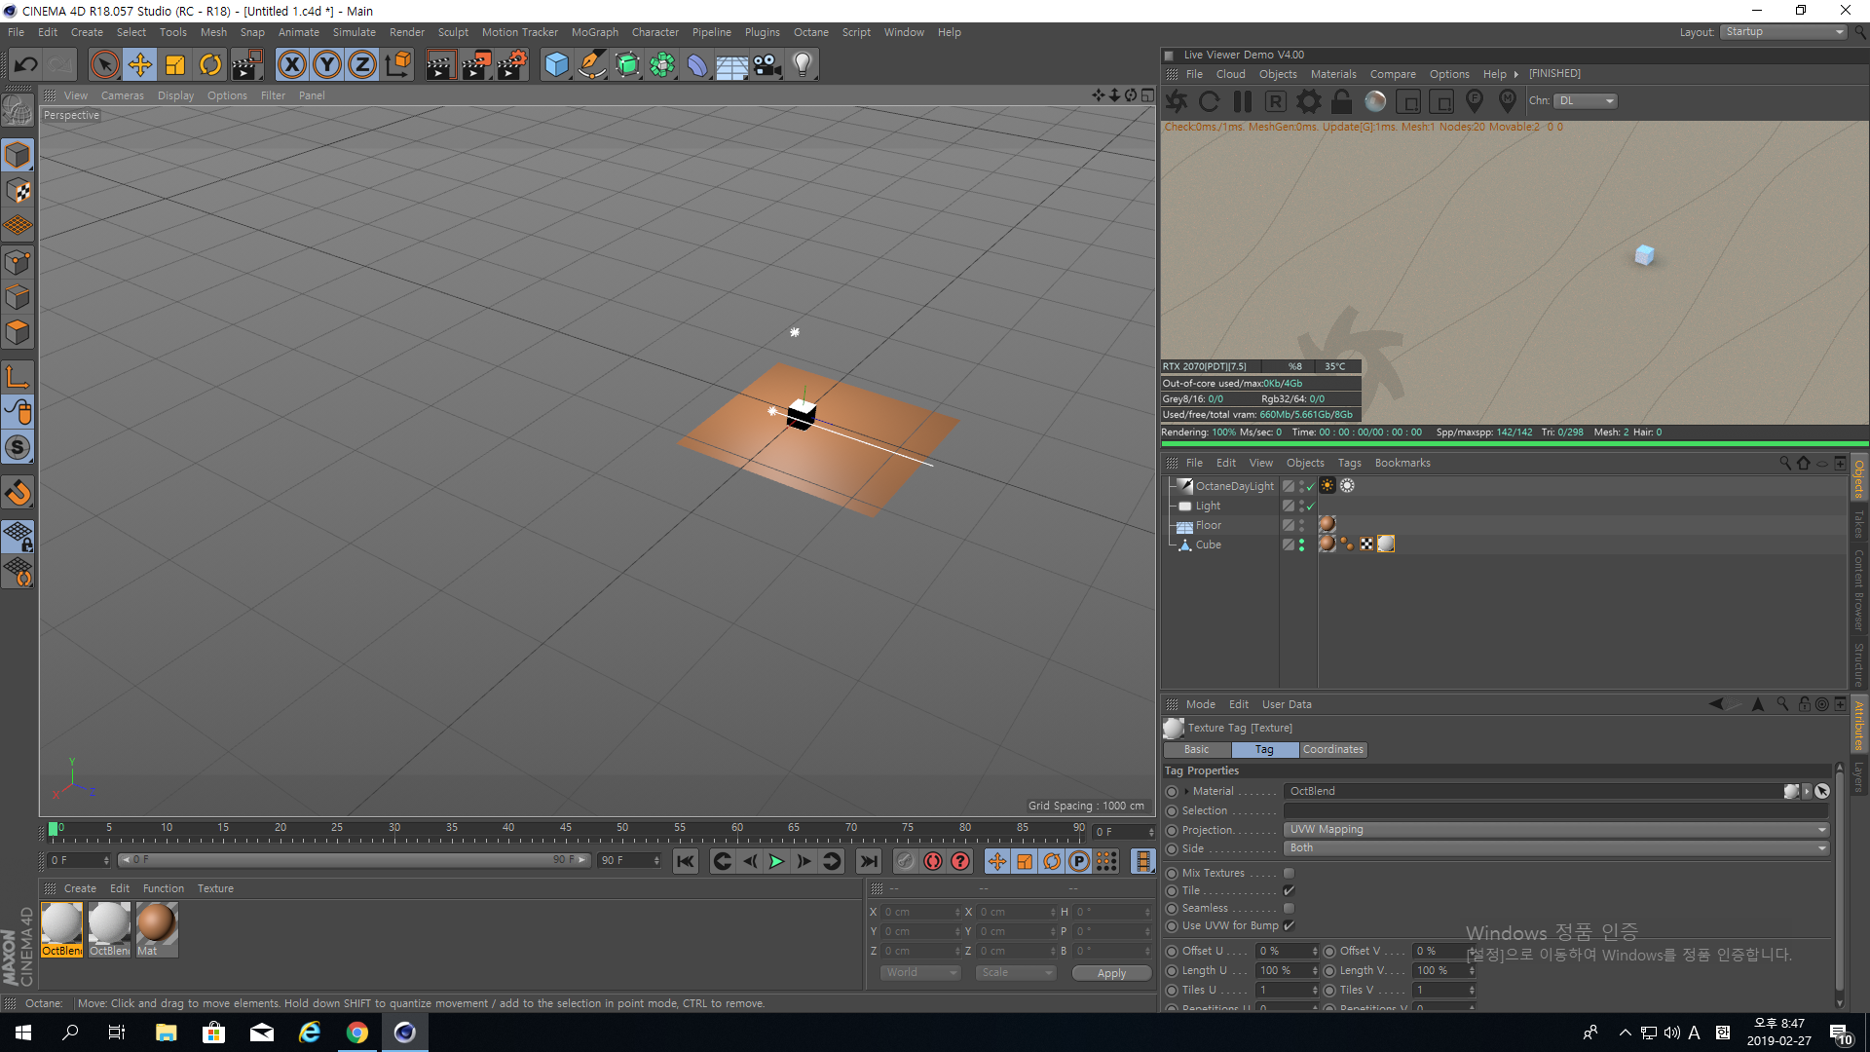Activate the Rotate tool in top toolbar

[210, 65]
